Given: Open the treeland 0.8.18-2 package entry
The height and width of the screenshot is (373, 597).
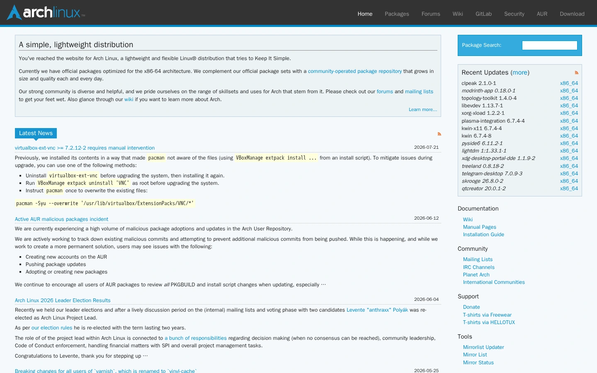Looking at the screenshot, I should coord(483,166).
